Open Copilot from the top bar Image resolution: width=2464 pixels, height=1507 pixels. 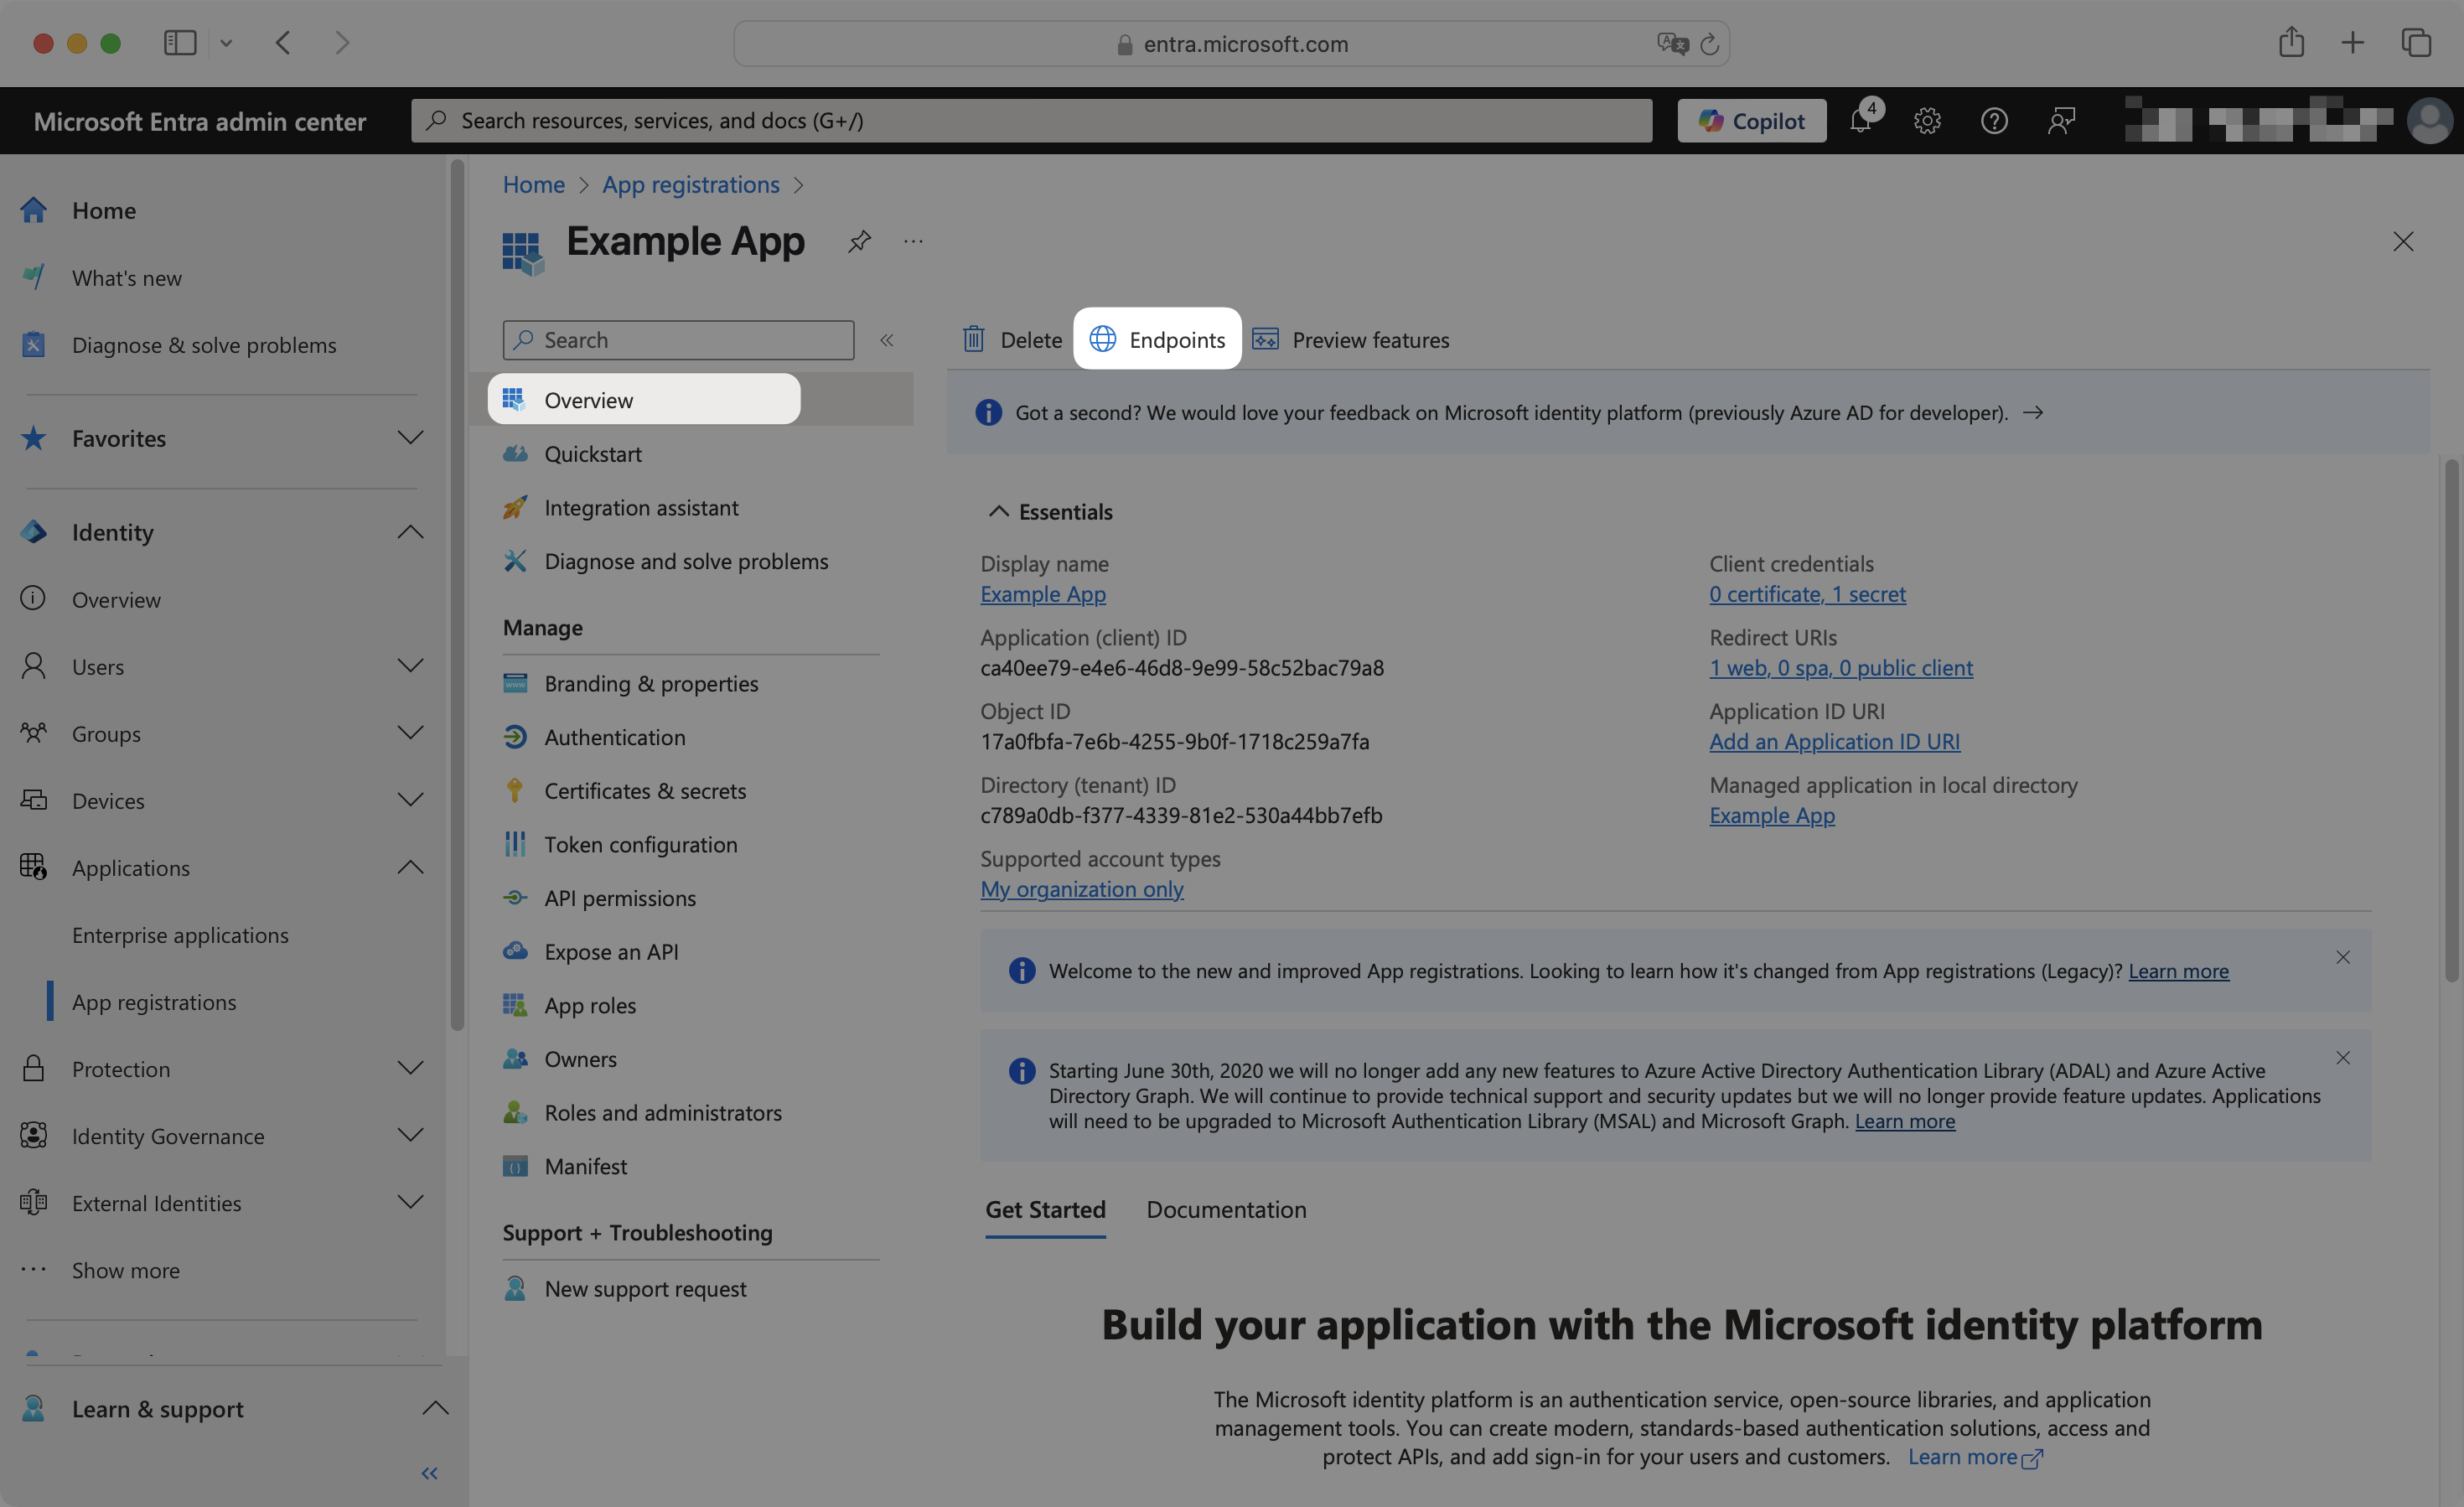point(1751,120)
